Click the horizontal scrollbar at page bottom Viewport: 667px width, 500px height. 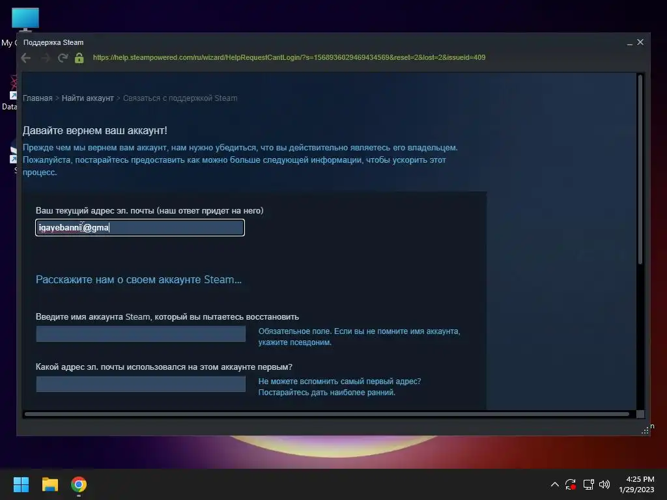327,414
